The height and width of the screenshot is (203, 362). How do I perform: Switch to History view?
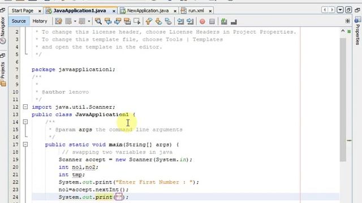(40, 21)
